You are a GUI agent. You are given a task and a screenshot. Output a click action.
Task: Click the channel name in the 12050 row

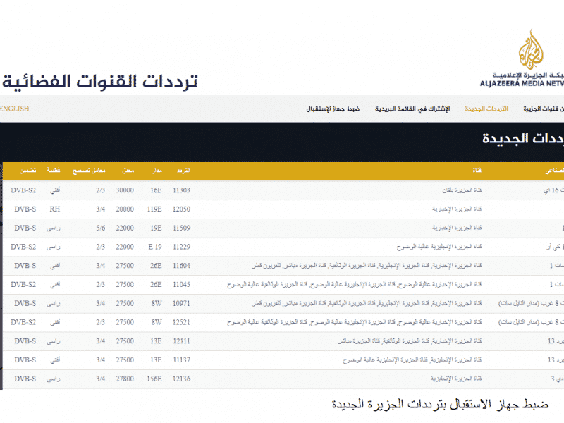click(457, 209)
